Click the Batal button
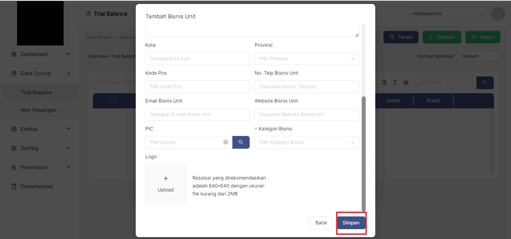This screenshot has width=511, height=239. click(321, 223)
